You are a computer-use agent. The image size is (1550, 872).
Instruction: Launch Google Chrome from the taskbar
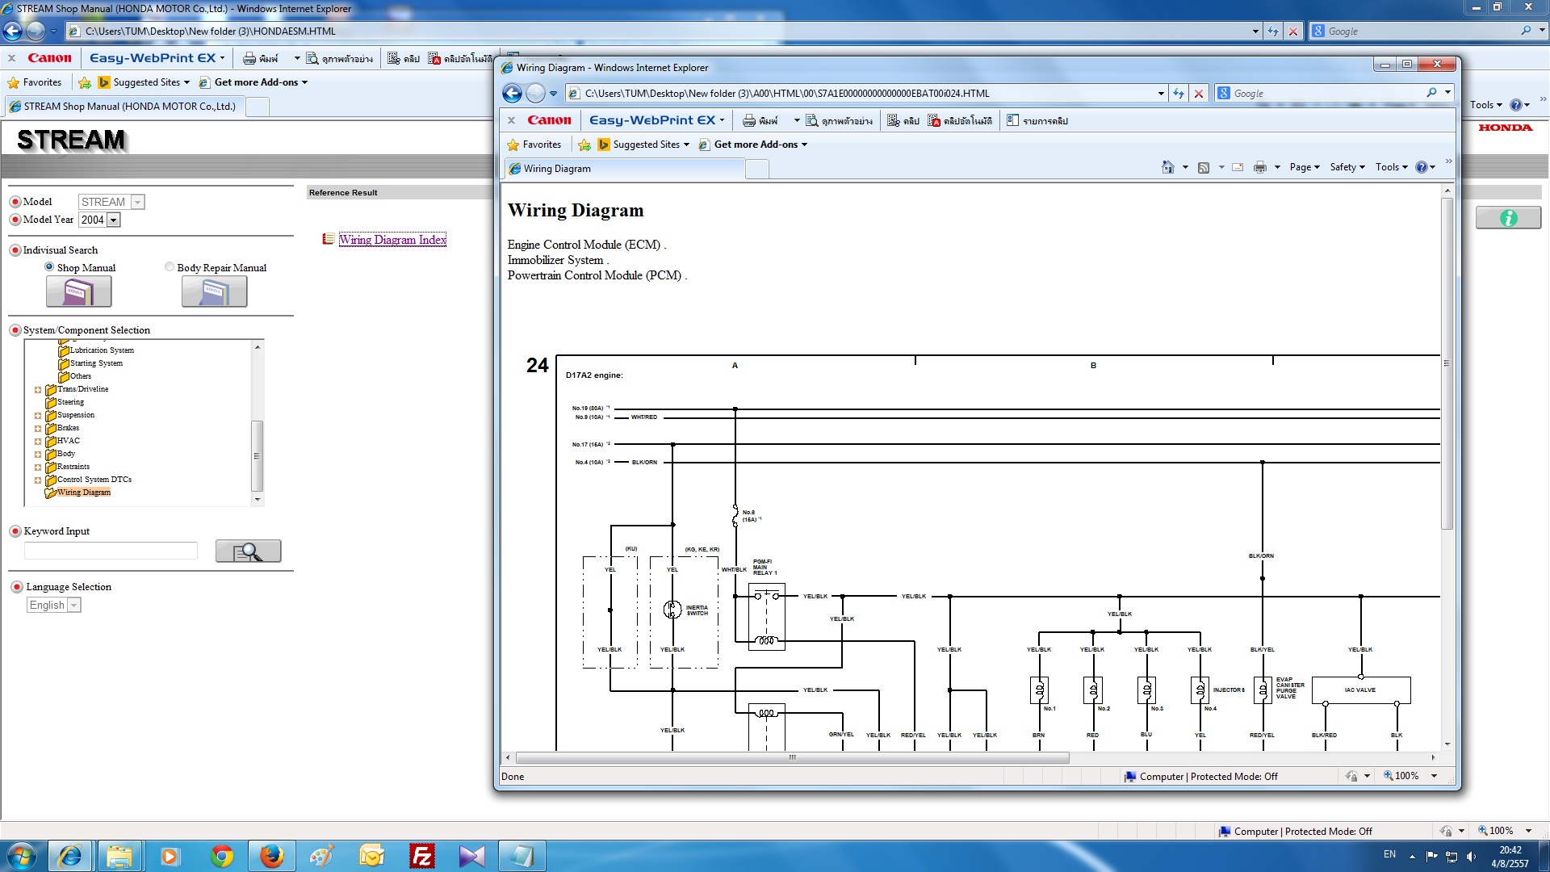(221, 856)
